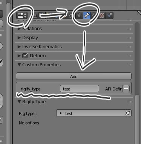
Task: Open the Bone Constraints tab icon
Action: [x=94, y=15]
